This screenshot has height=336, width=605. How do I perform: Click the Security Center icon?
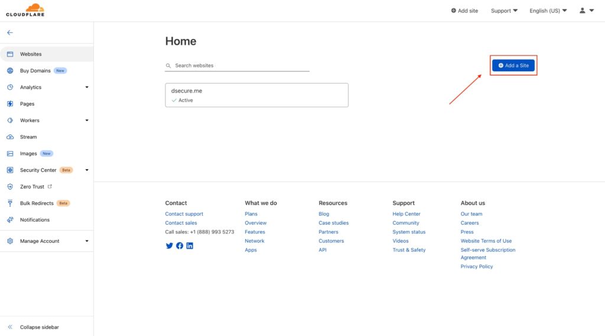click(x=10, y=170)
